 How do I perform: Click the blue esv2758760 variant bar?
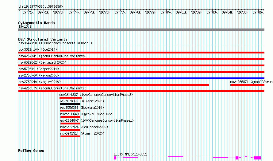[x=141, y=78]
